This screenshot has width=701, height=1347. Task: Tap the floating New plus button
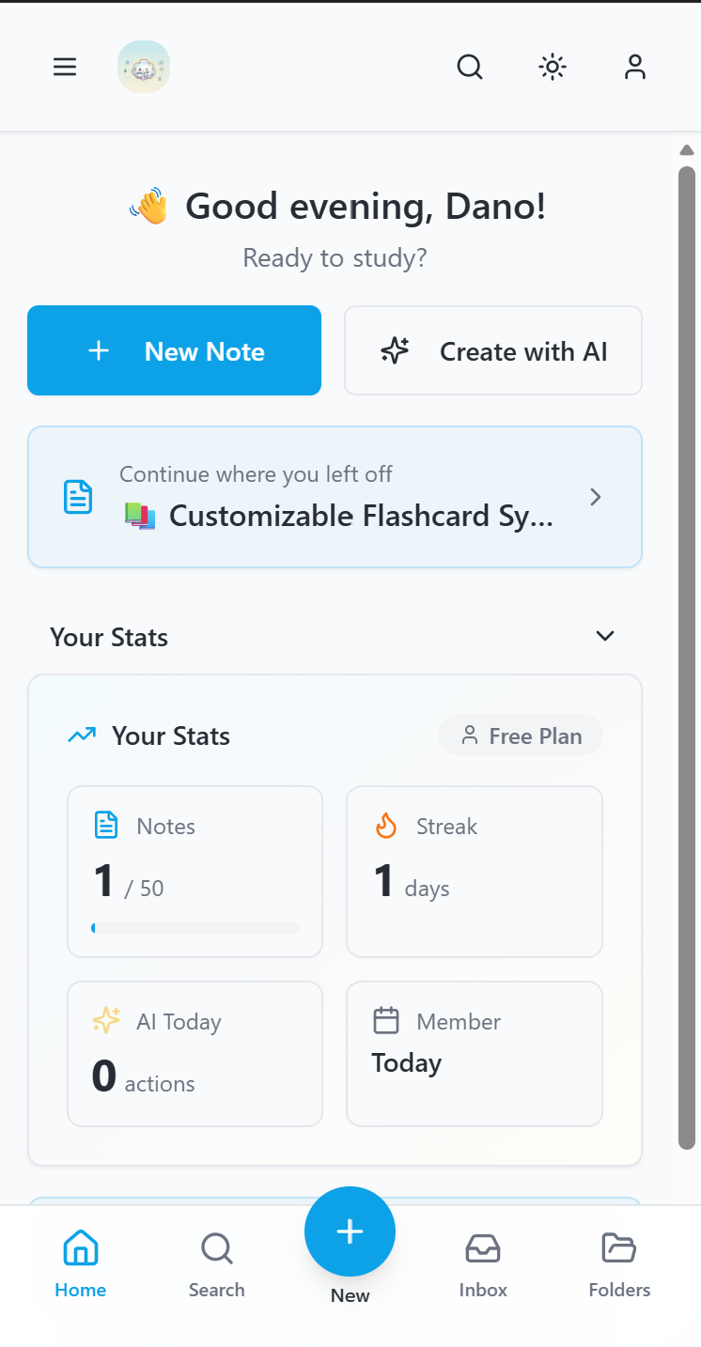(350, 1231)
